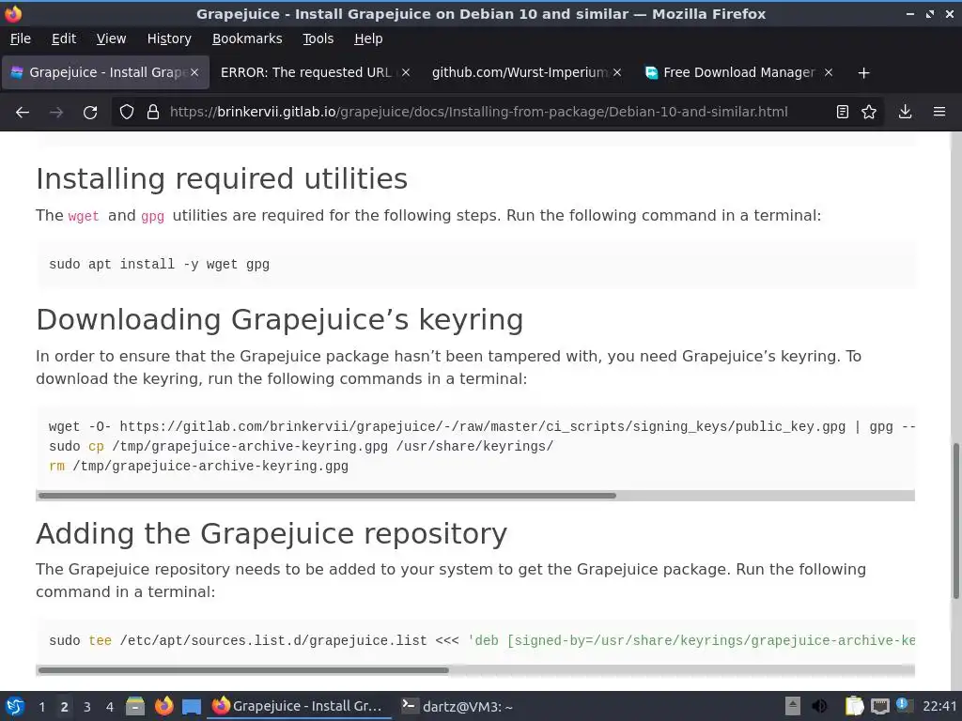The image size is (962, 721).
Task: Switch to workspace 1
Action: (x=41, y=707)
